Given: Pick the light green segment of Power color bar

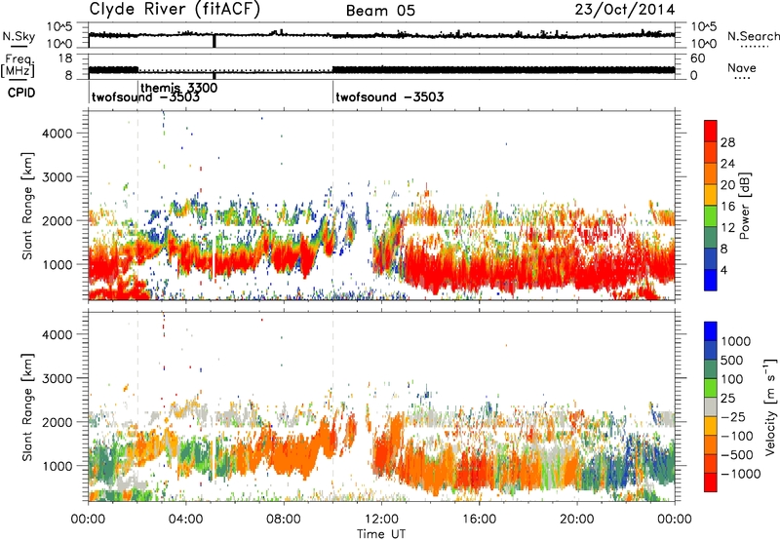Looking at the screenshot, I should tap(711, 216).
